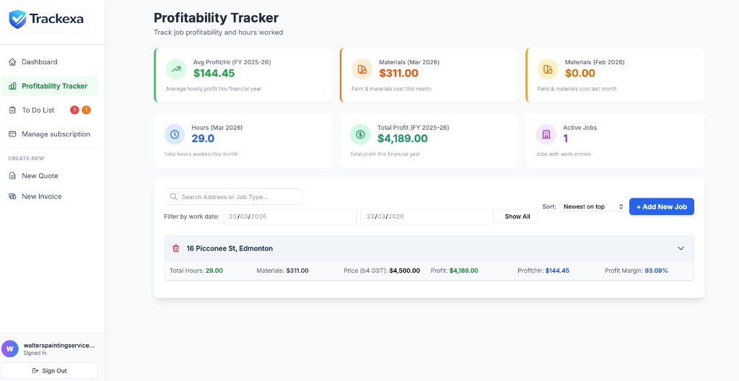Image resolution: width=739 pixels, height=381 pixels.
Task: Click the Profitability Tracker bar chart icon
Action: [13, 86]
